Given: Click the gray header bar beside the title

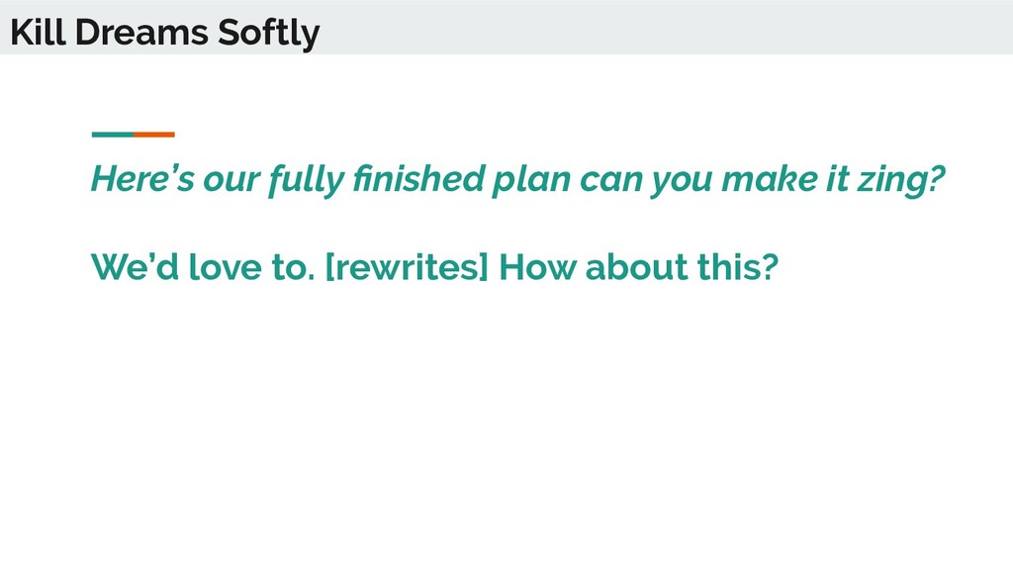Looking at the screenshot, I should (666, 27).
